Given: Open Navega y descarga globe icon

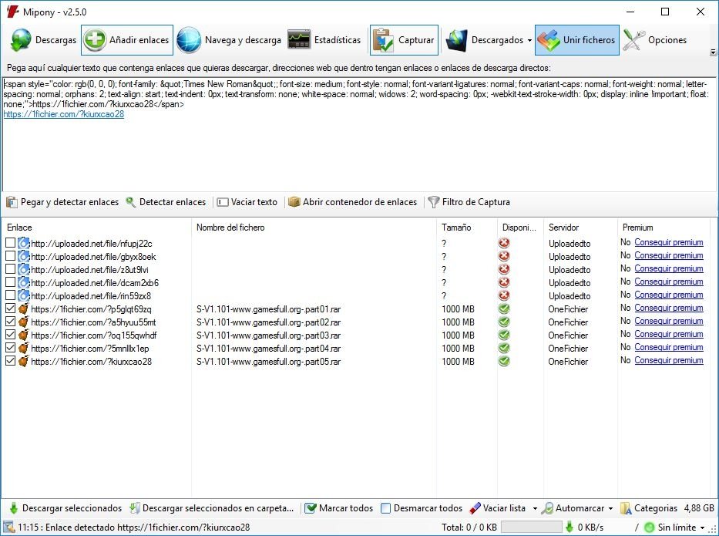Looking at the screenshot, I should (x=189, y=40).
